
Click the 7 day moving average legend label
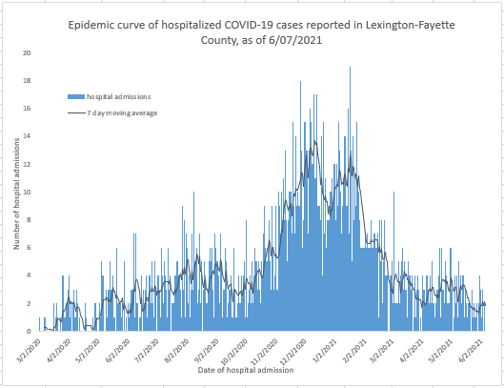[x=122, y=113]
